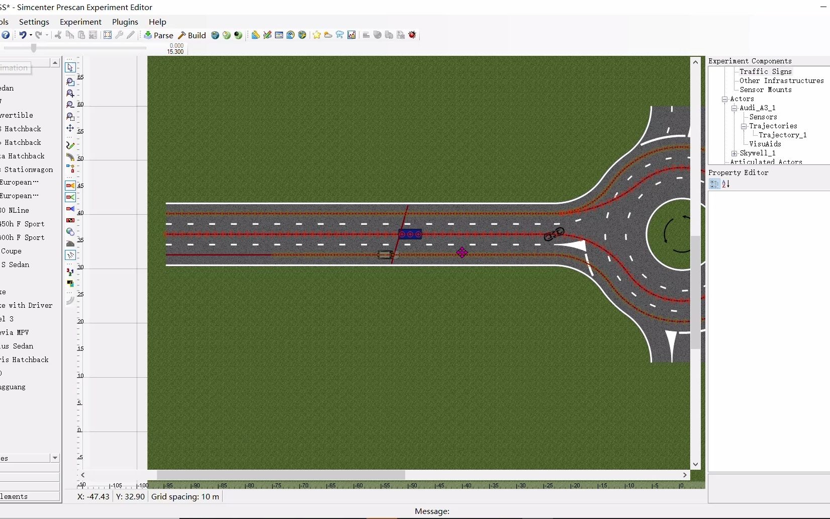The width and height of the screenshot is (830, 519).
Task: Open the Undo history dropdown arrow
Action: (x=31, y=35)
